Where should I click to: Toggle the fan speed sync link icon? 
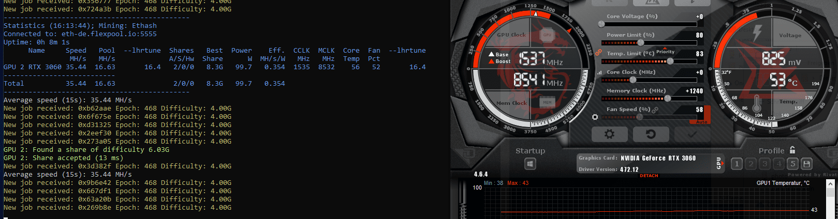[x=655, y=109]
